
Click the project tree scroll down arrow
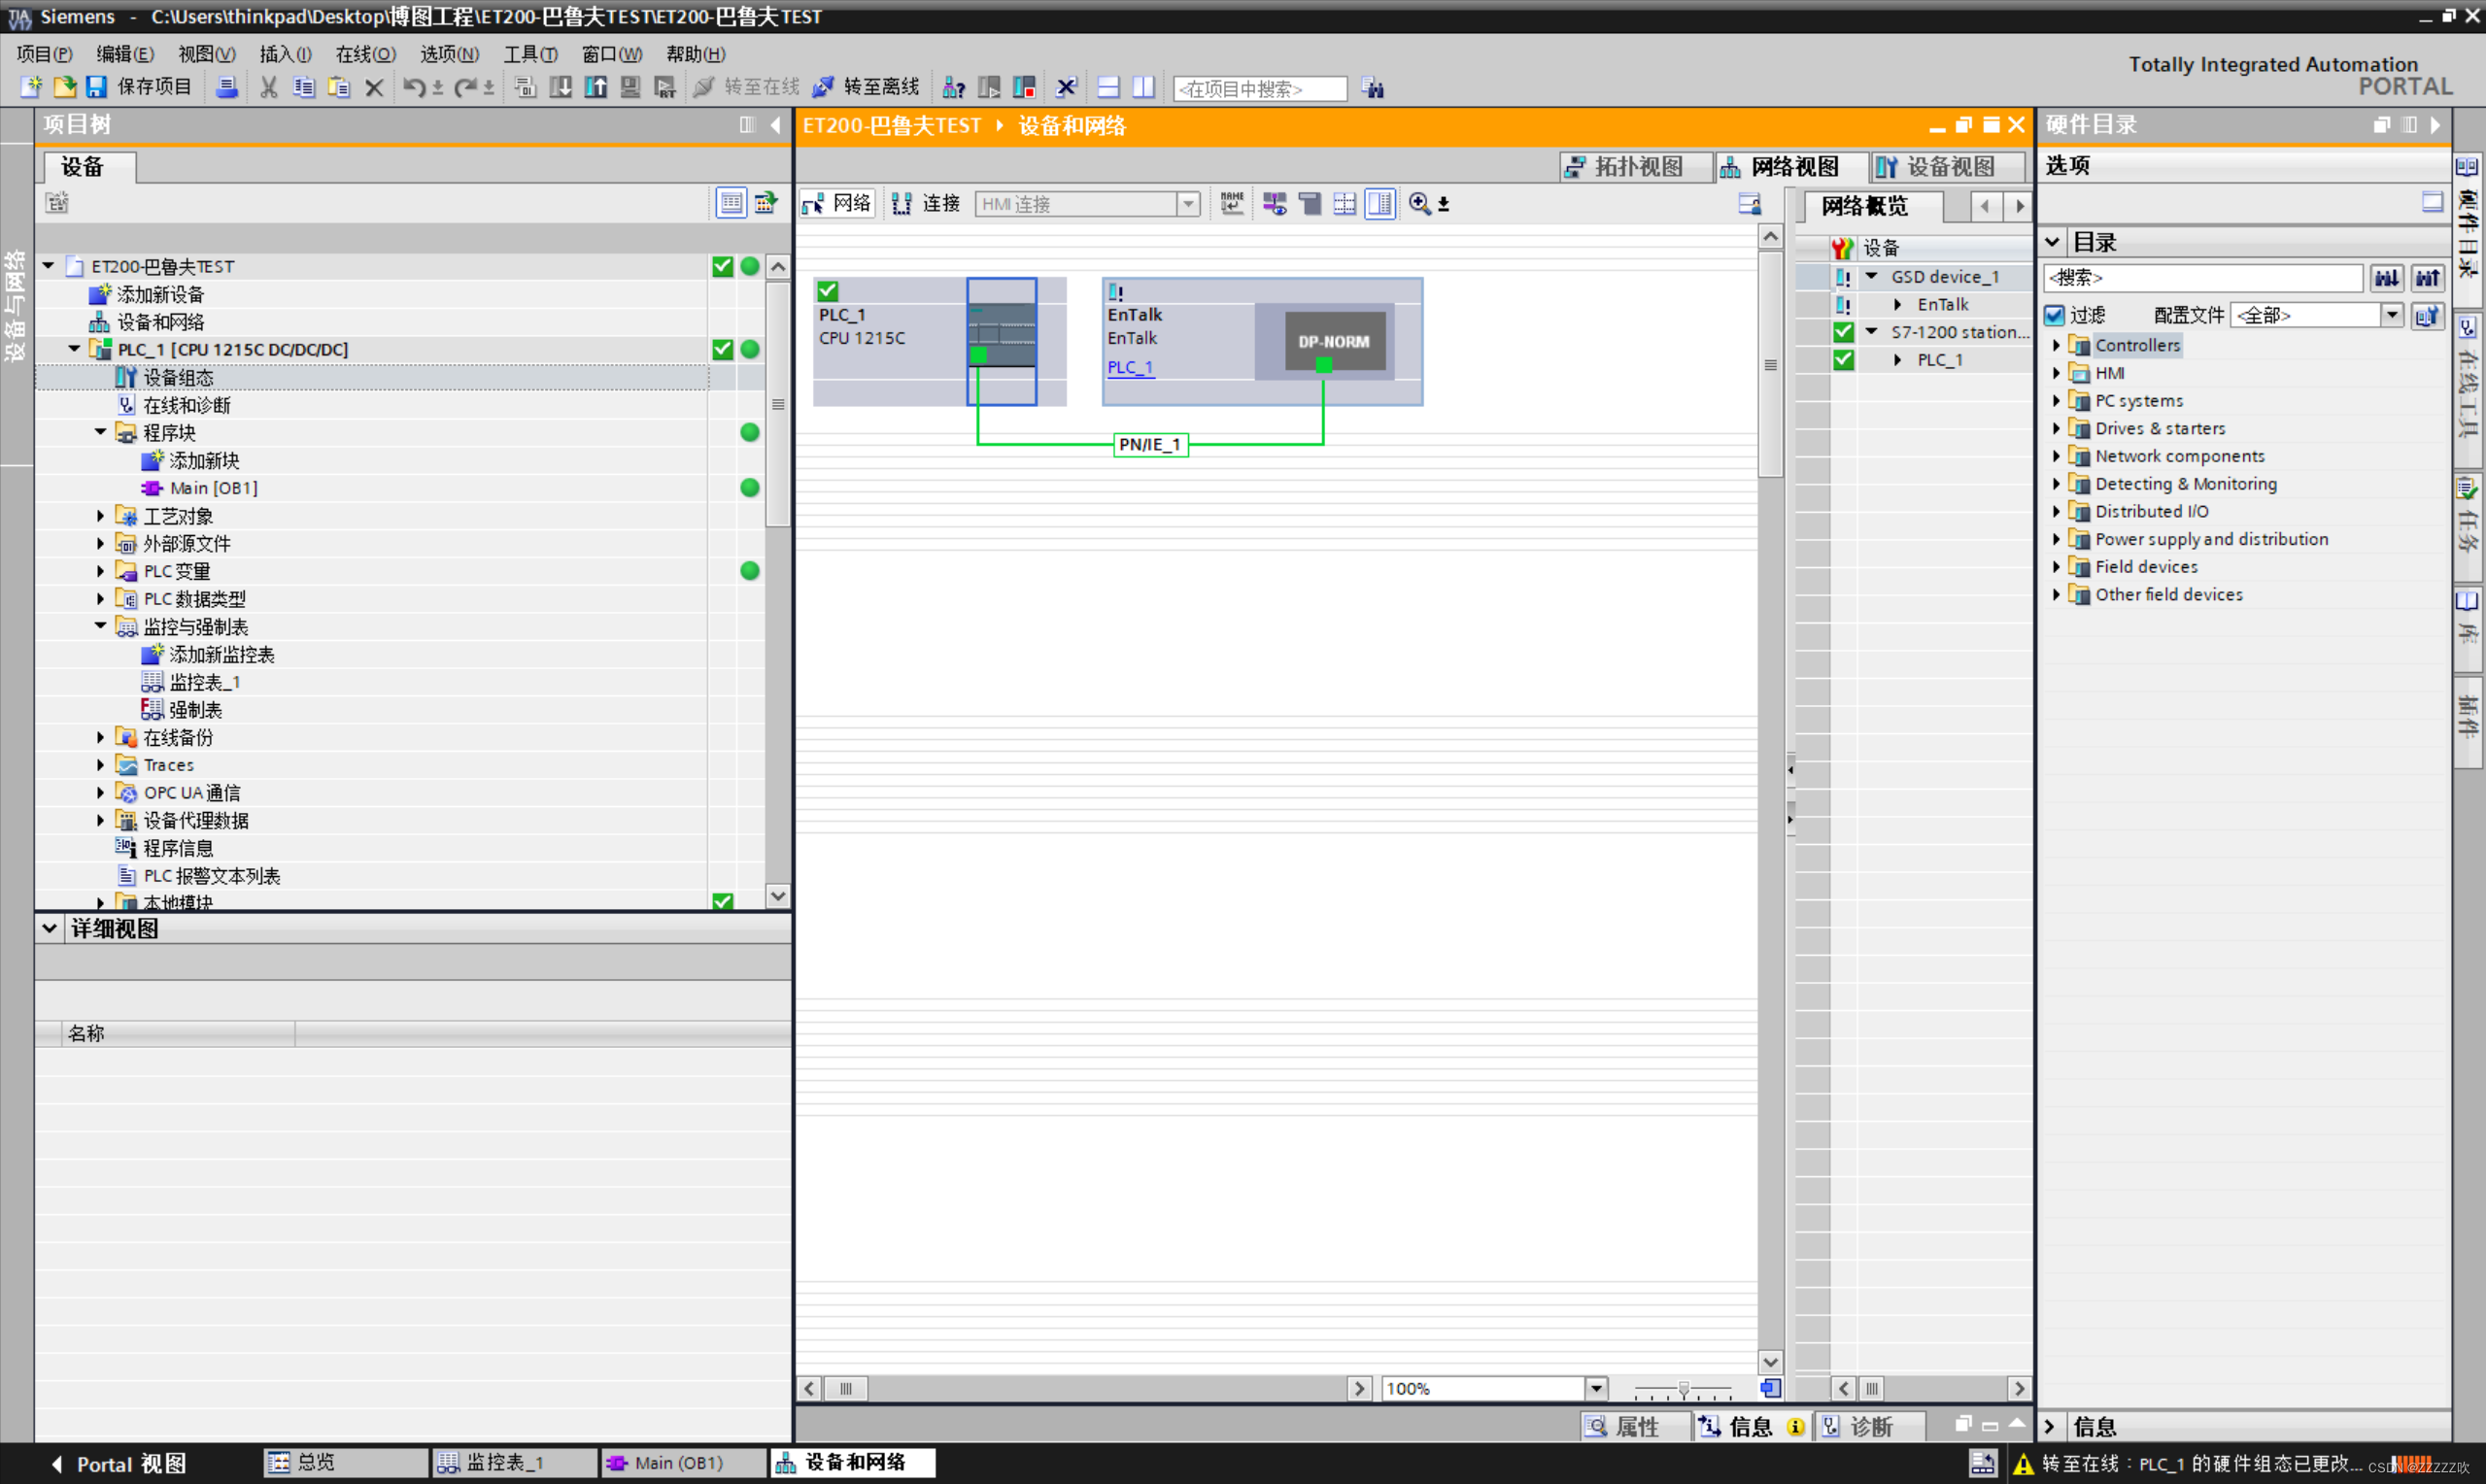[x=777, y=895]
